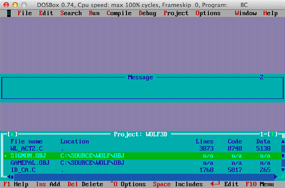Click the File name column header
The image size is (285, 188).
tap(27, 142)
